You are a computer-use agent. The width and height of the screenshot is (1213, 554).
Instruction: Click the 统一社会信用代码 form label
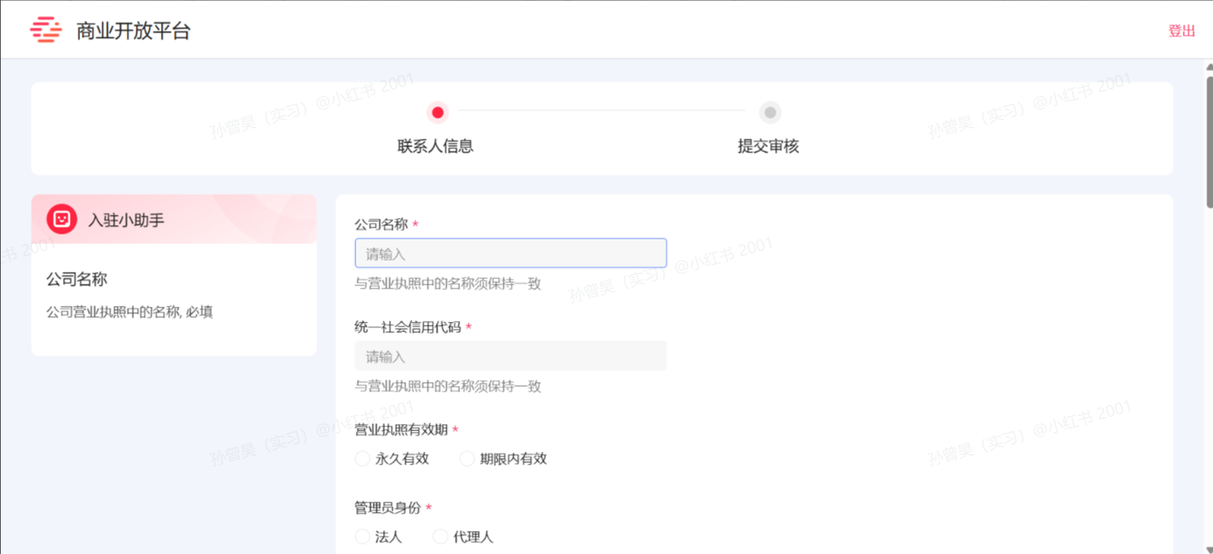(408, 327)
